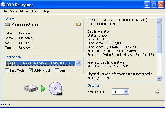Click 'Free Sectors: 2,297,888' text

(x=105, y=43)
